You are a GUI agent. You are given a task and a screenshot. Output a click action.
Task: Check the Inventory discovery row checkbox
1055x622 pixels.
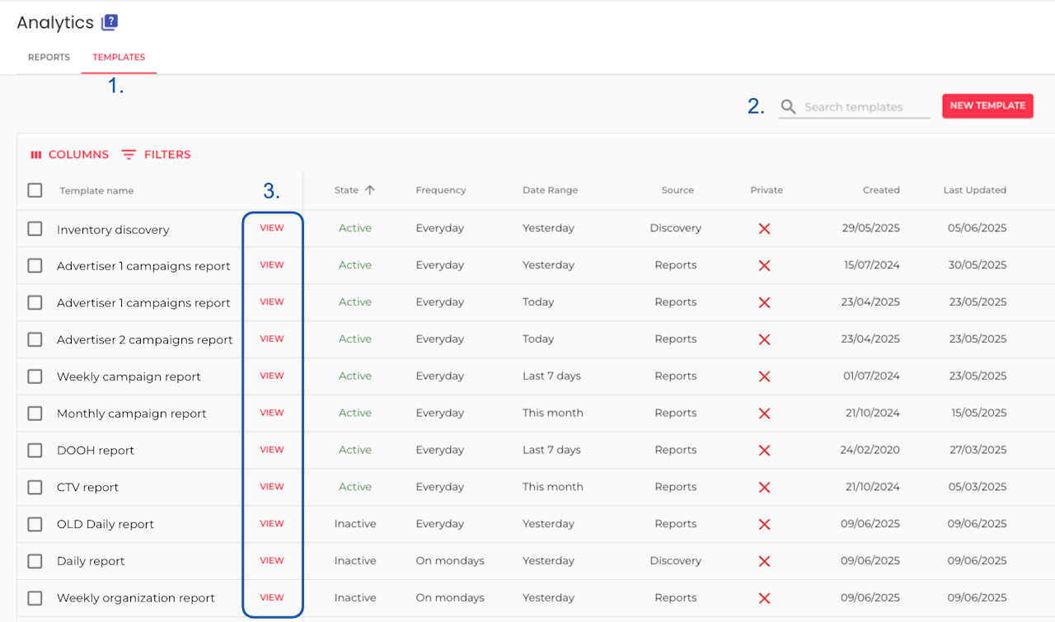pyautogui.click(x=35, y=229)
